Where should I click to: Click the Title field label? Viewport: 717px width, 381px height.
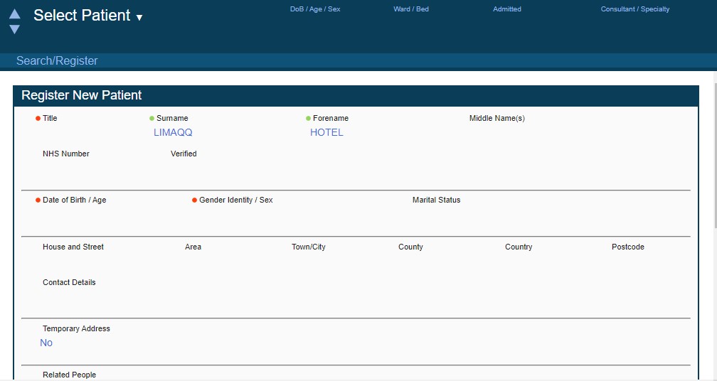[50, 118]
